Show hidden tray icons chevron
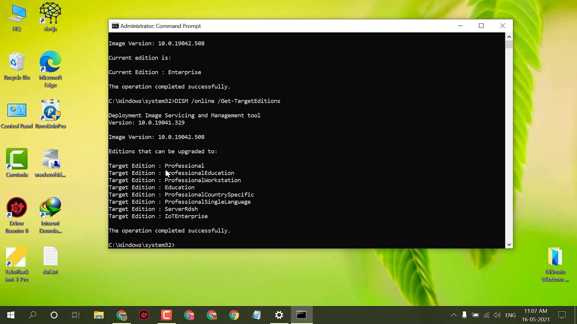Screen dimensions: 577x324 [453, 315]
